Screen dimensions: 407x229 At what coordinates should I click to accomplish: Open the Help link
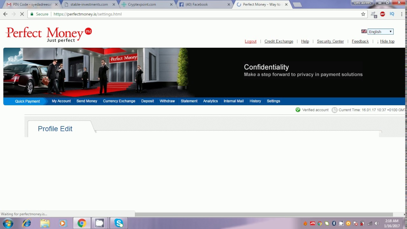[305, 41]
